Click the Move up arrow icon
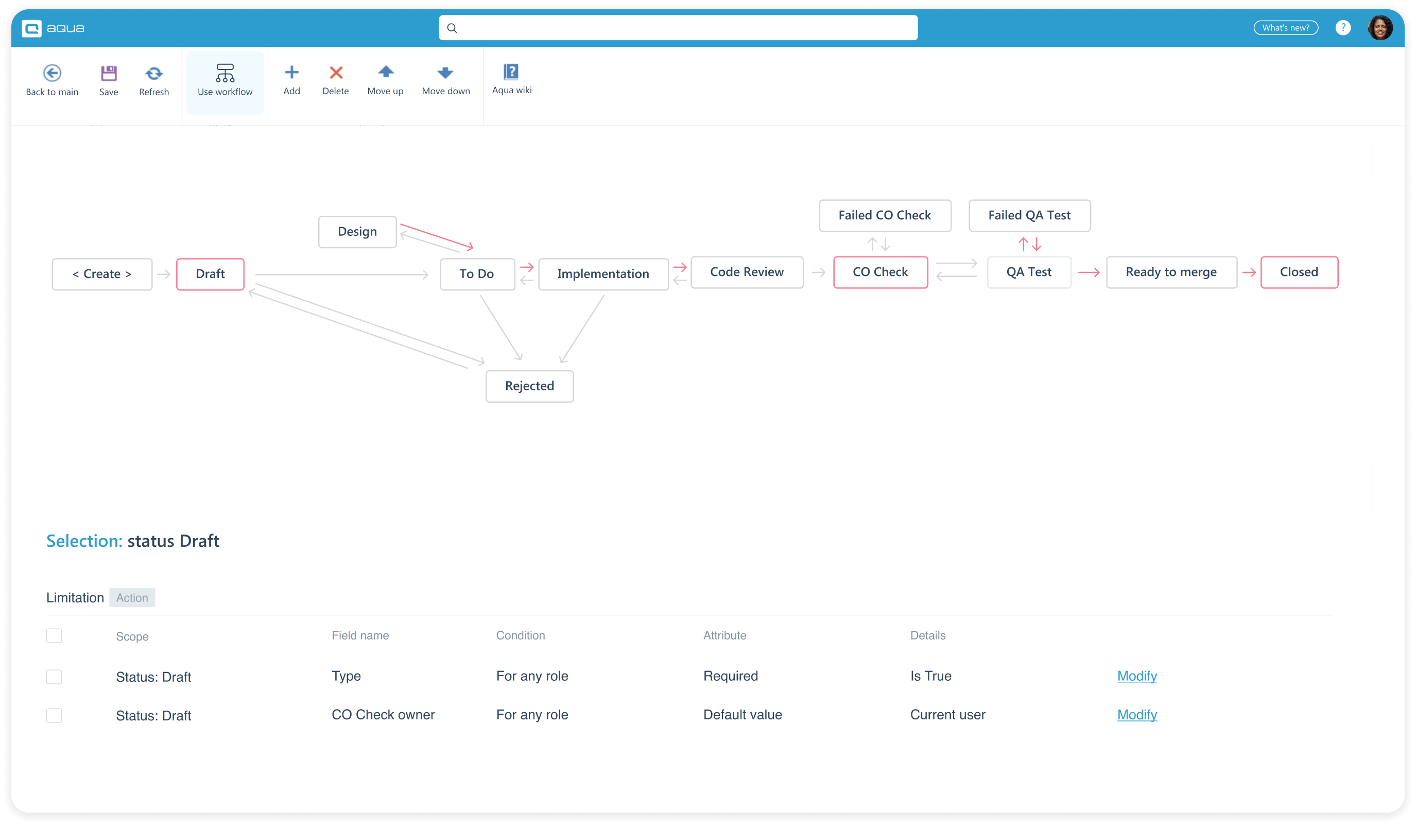 pyautogui.click(x=386, y=73)
